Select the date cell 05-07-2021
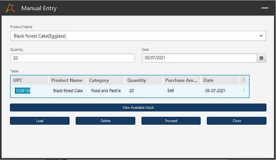The width and height of the screenshot is (276, 160). (216, 91)
